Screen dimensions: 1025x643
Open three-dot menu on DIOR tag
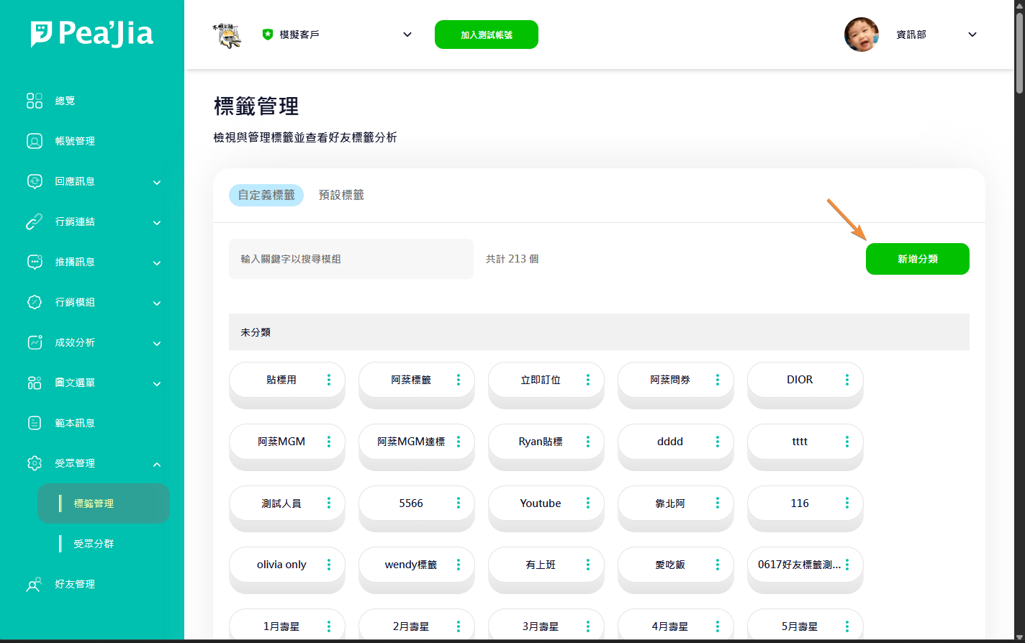846,380
